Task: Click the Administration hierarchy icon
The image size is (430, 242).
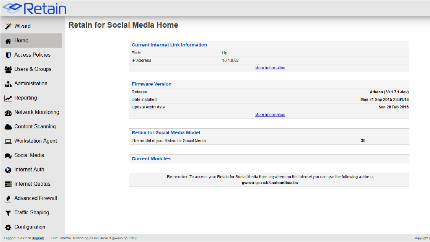Action: click(x=8, y=84)
